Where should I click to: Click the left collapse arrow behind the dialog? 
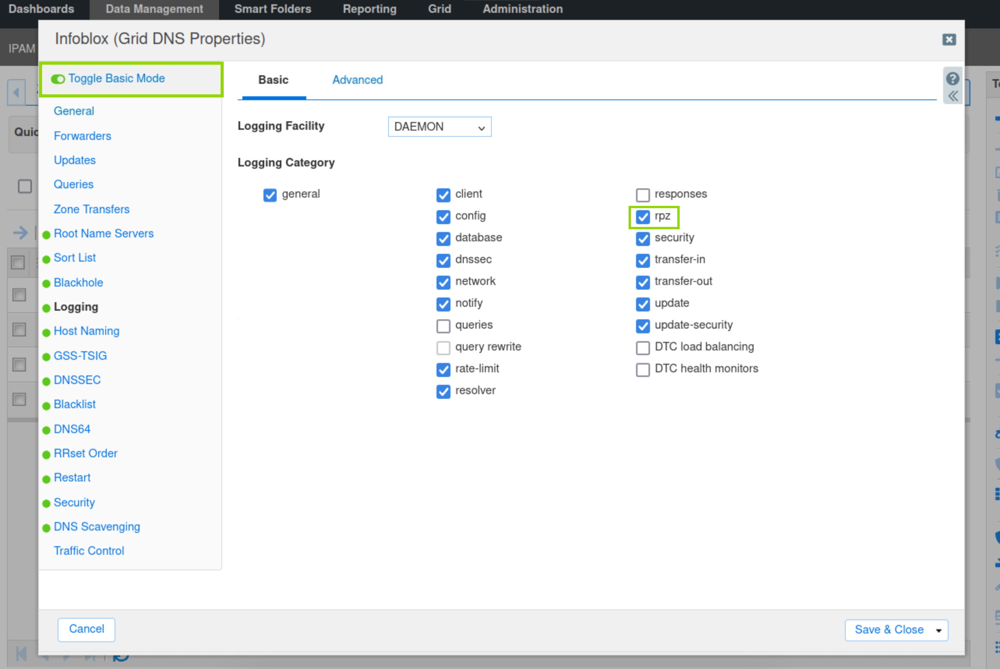coord(16,92)
